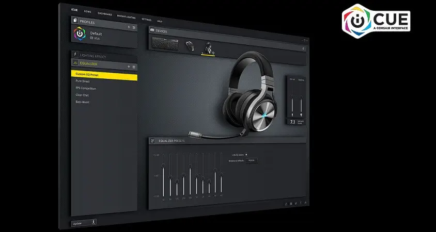Click the Equalizer bars icon
This screenshot has width=436, height=232.
tap(75, 63)
